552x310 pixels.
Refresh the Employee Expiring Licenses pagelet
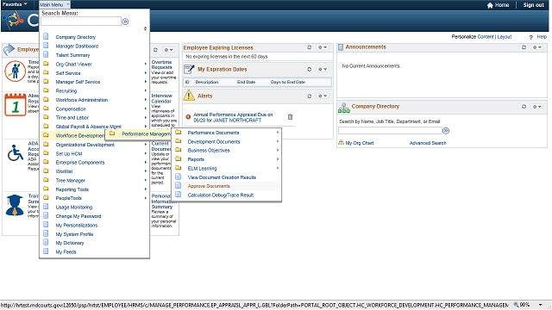(310, 47)
